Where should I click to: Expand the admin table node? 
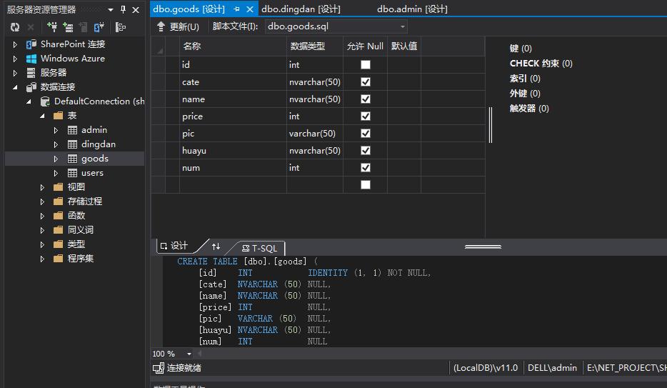pos(56,130)
